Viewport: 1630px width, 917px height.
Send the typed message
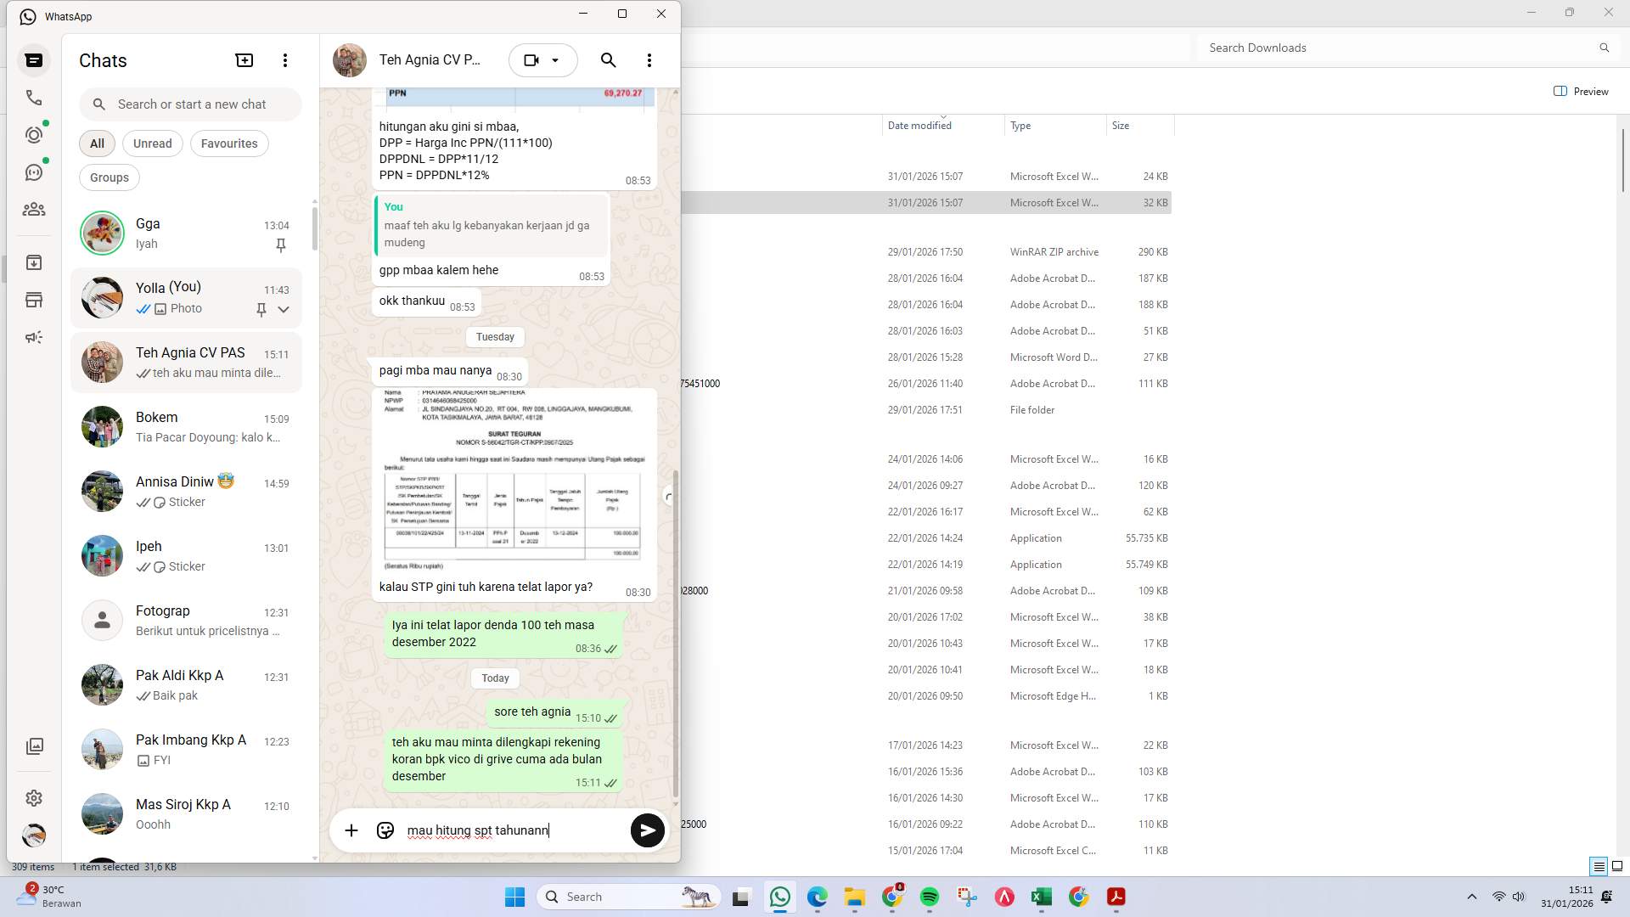point(647,830)
